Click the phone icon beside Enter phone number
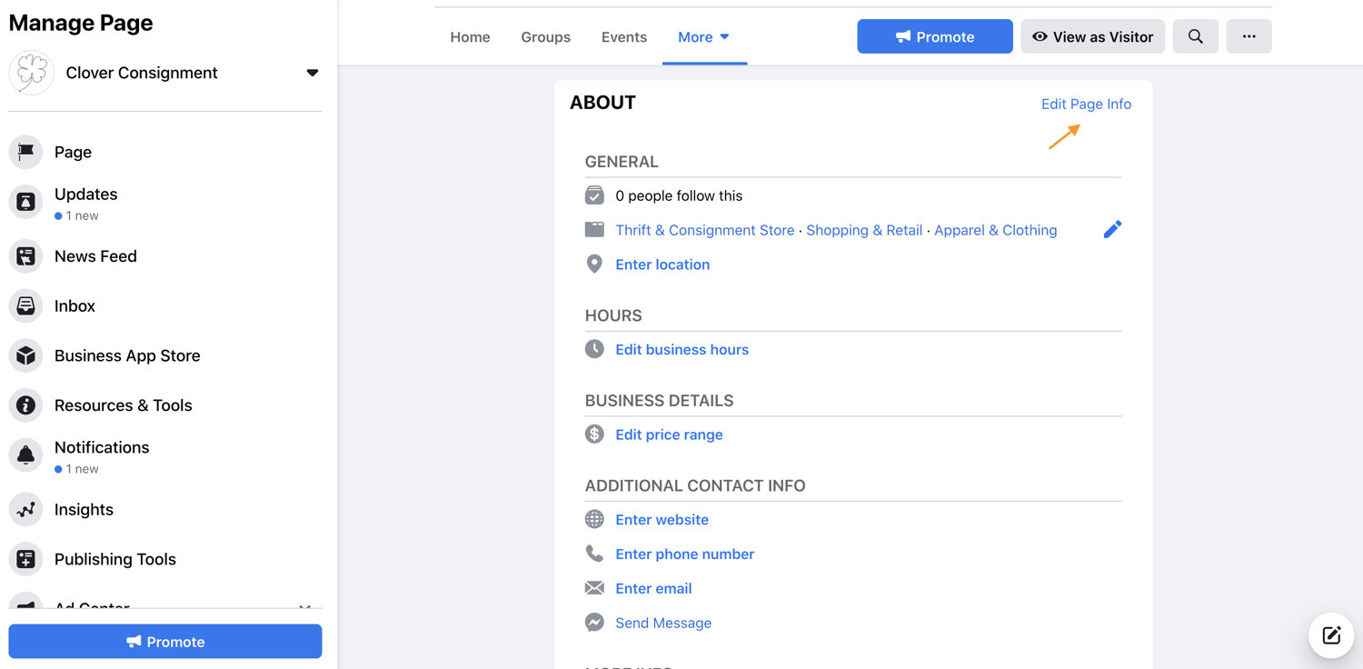Viewport: 1363px width, 669px height. click(594, 554)
